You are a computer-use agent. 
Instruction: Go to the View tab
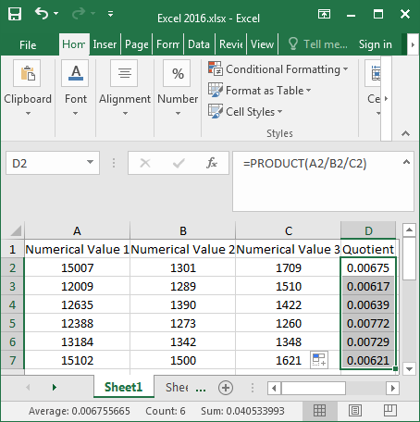tap(262, 44)
